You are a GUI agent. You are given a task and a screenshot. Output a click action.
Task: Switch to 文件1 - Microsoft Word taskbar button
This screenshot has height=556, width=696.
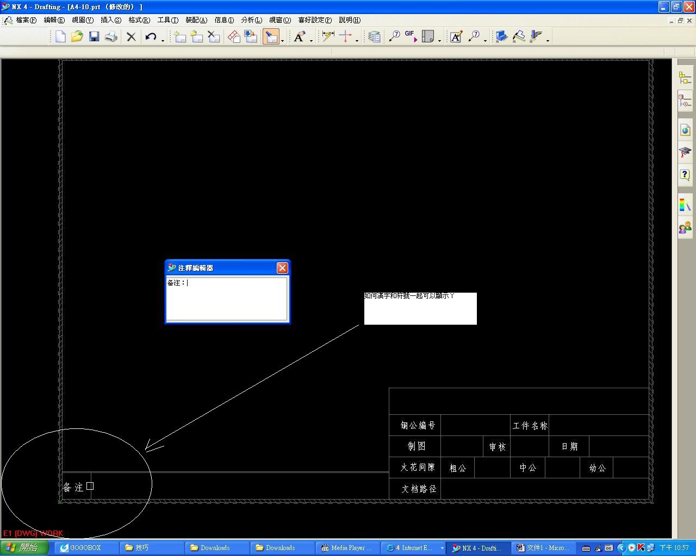(x=544, y=548)
